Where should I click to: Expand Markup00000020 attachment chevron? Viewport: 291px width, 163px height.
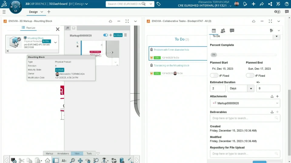277,103
